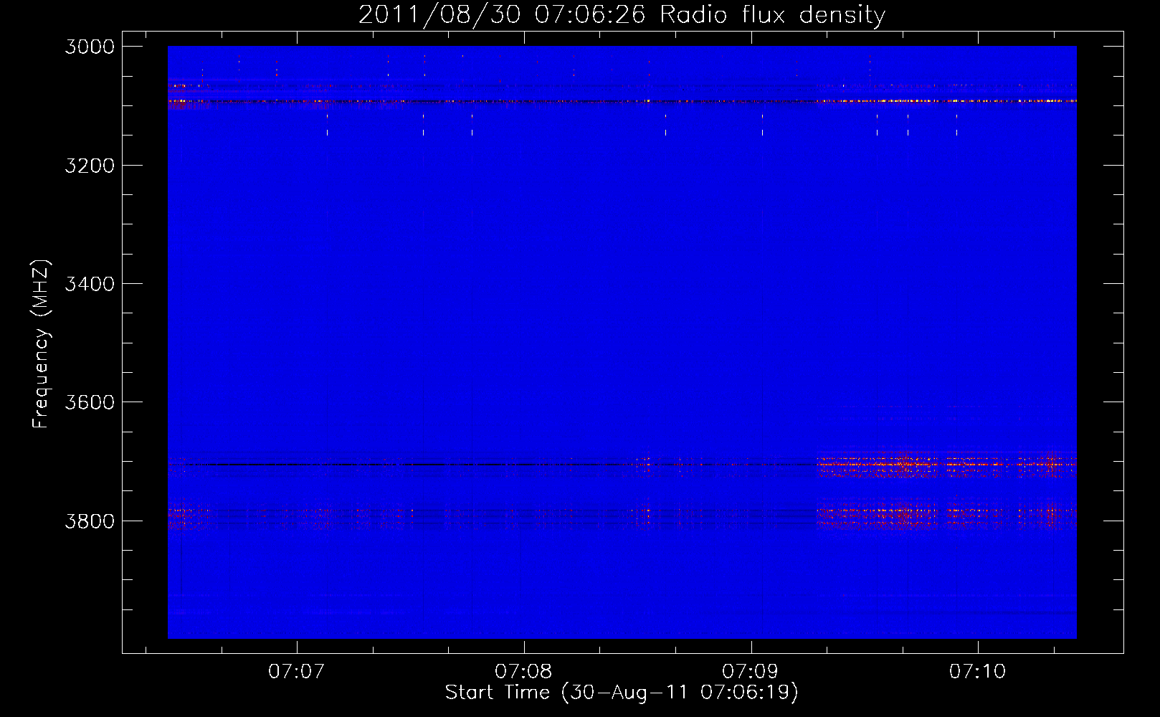Image resolution: width=1160 pixels, height=717 pixels.
Task: Select the 3800 frequency axis label
Action: 90,521
